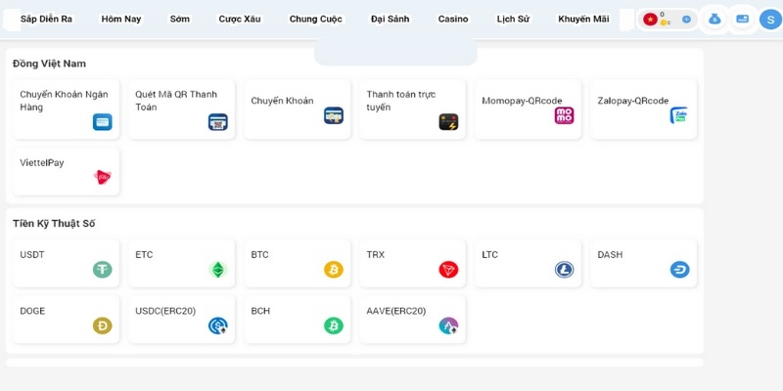Open the Casino menu tab
Viewport: 783px width, 391px height.
(453, 19)
